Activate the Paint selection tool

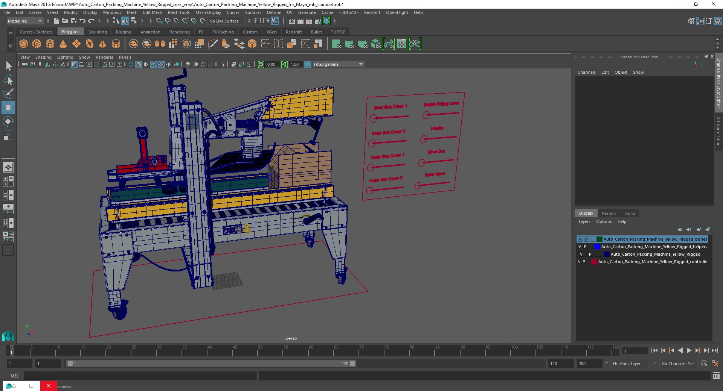click(x=8, y=94)
